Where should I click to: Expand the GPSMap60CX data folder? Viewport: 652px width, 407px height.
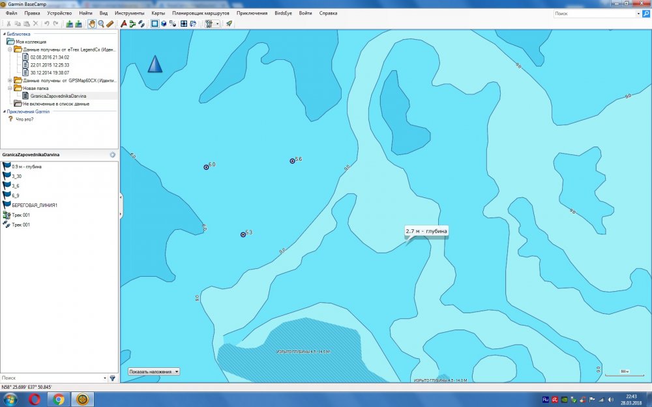tap(10, 81)
